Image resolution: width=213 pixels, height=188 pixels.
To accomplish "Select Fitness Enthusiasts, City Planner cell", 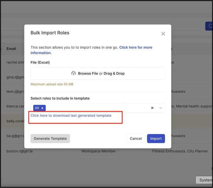I will point(180,151).
